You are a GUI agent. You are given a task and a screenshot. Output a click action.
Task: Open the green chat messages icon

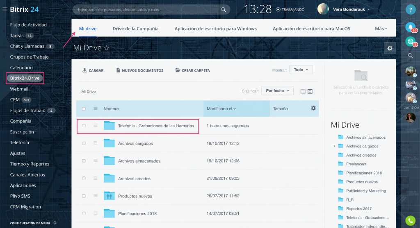(410, 41)
